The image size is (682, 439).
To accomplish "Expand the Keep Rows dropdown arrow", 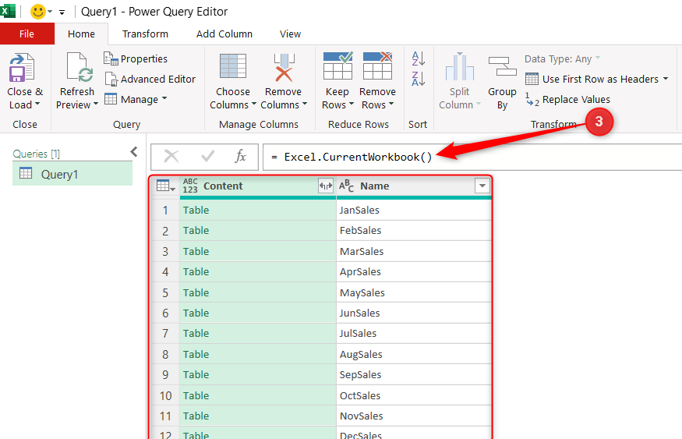I will coord(352,104).
